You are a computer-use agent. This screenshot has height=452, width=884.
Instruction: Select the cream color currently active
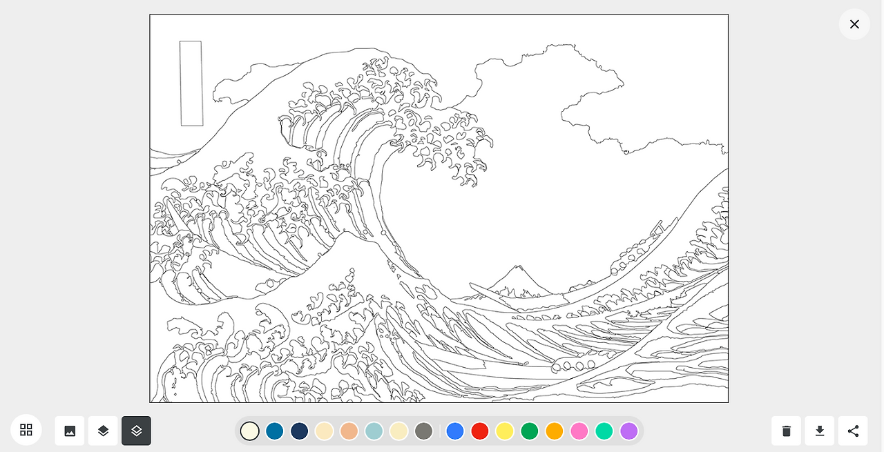click(250, 431)
